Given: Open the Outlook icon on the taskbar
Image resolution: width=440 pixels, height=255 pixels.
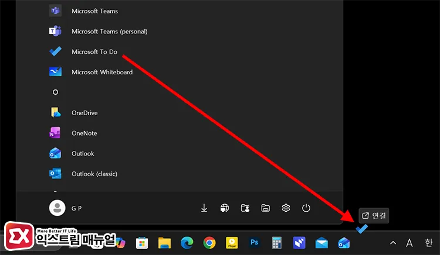Looking at the screenshot, I should tap(344, 243).
